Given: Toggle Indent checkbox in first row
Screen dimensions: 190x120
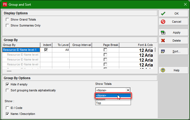Looking at the screenshot, I should click(x=46, y=50).
